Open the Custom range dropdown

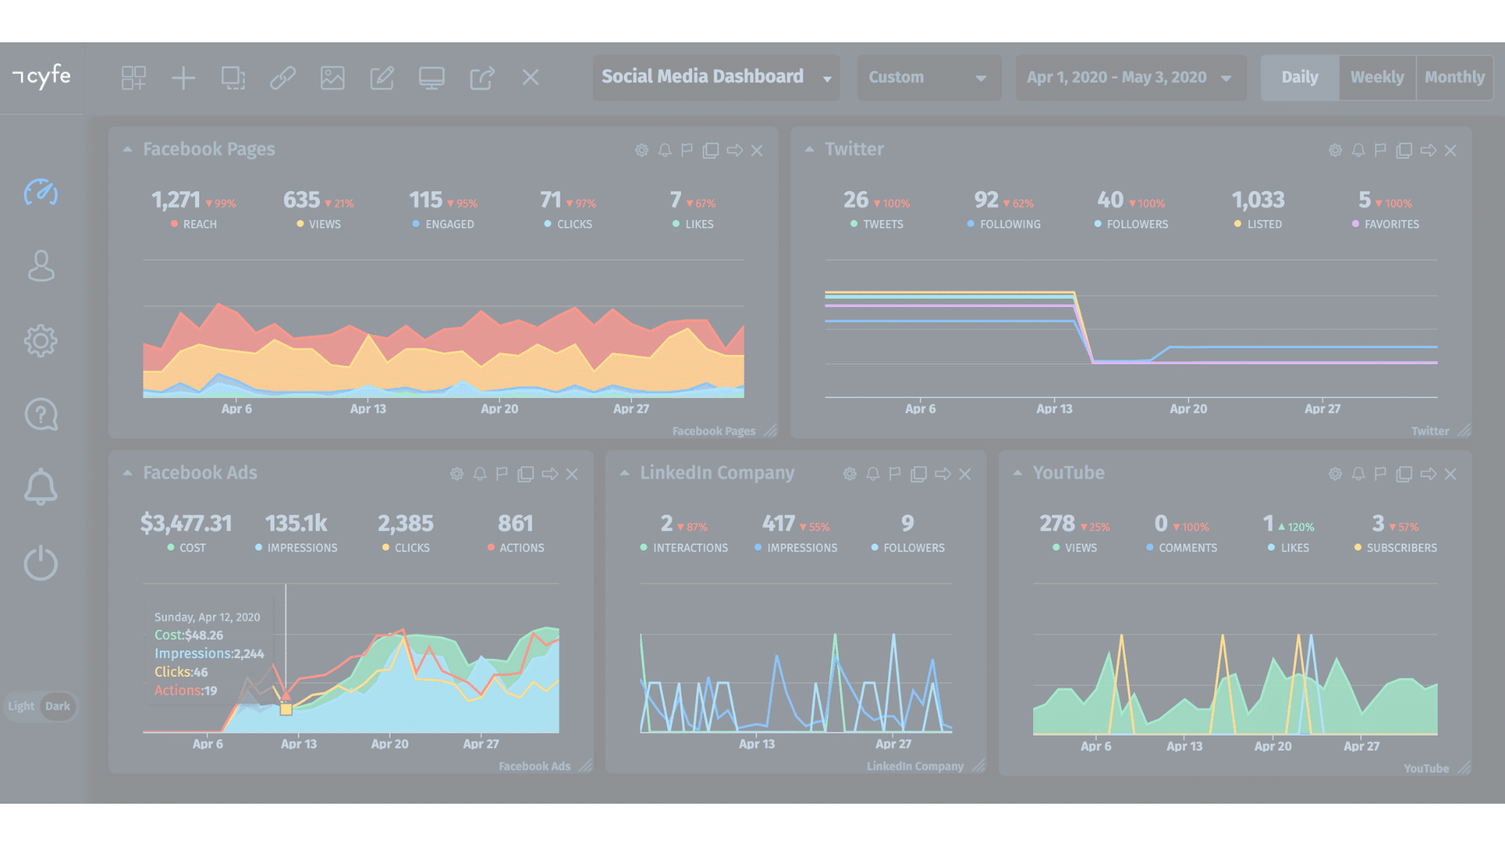tap(929, 78)
